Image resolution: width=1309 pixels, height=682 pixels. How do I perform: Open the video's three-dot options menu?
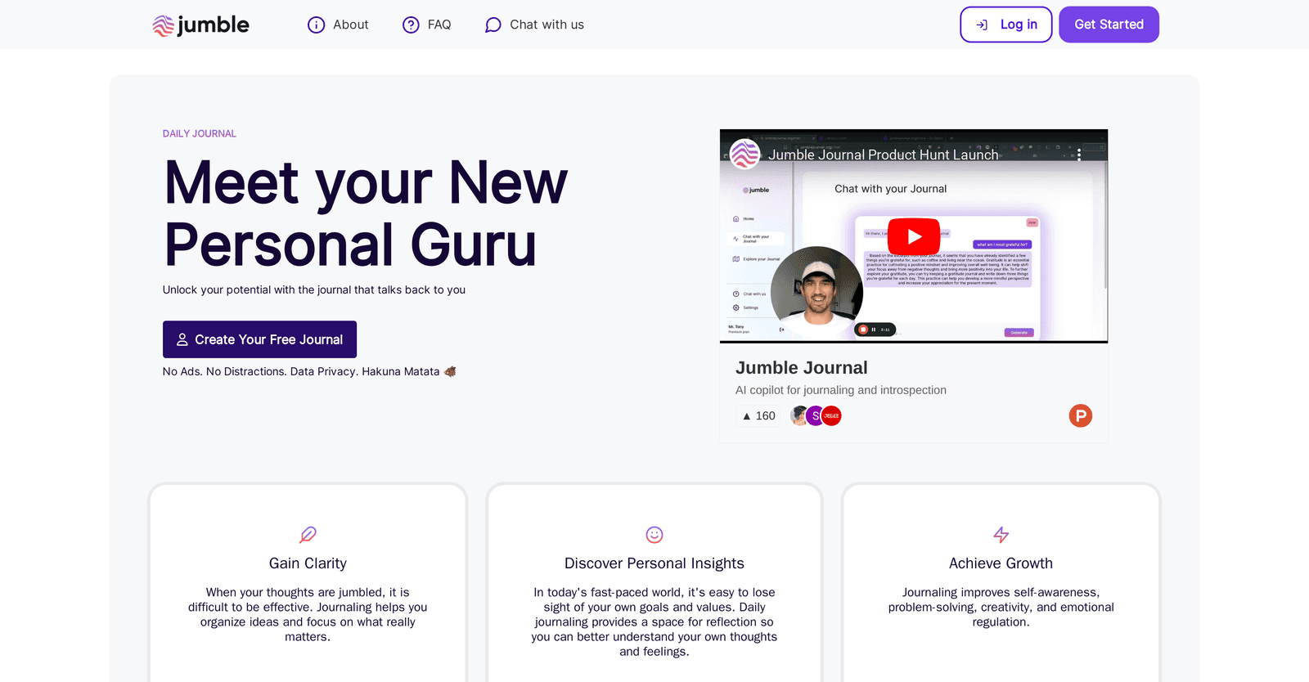coord(1079,155)
